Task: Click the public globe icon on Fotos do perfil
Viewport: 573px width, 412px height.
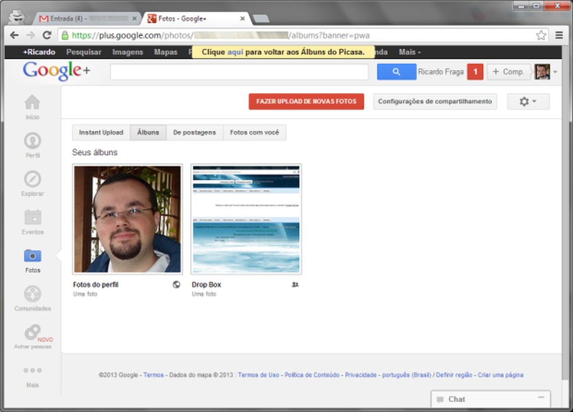Action: [x=176, y=285]
